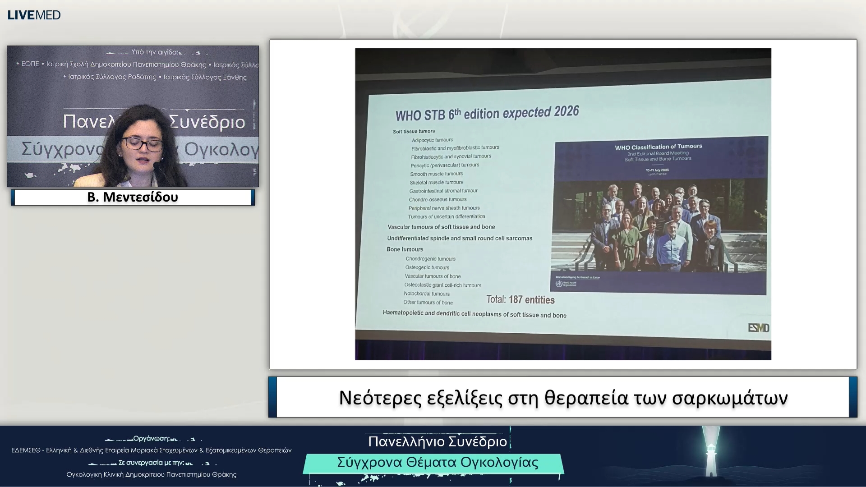Viewport: 866px width, 487px height.
Task: Expand the 'Bone tumors' section
Action: (405, 249)
